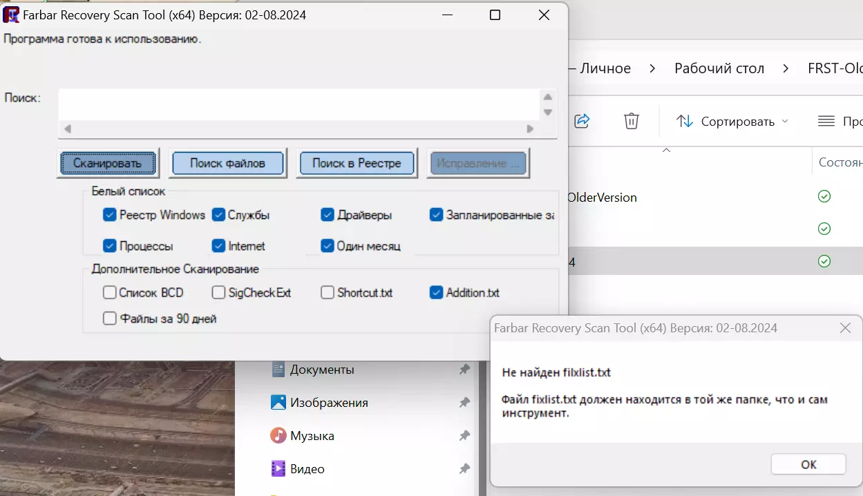
Task: Click chevron after Рабочий стол in breadcrumb
Action: pyautogui.click(x=786, y=68)
